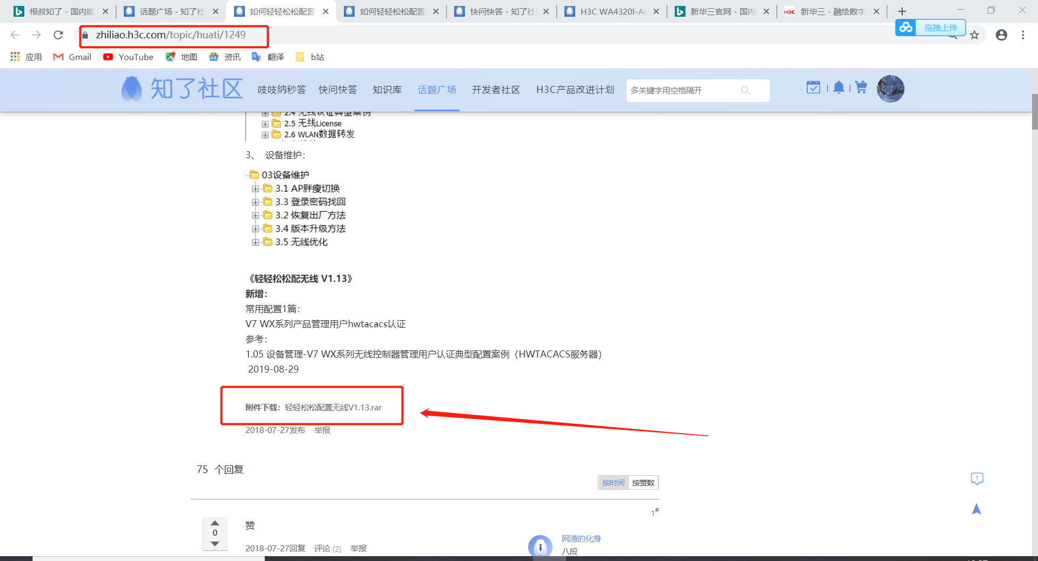Downvote the first reply

(215, 544)
